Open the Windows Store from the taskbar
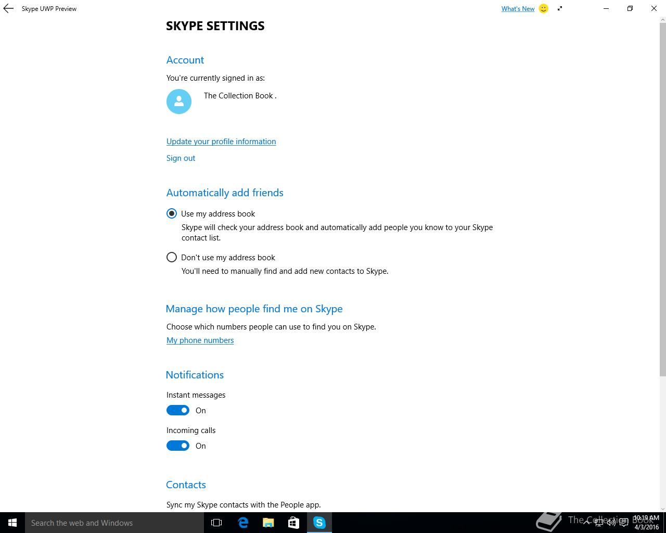 [x=294, y=523]
